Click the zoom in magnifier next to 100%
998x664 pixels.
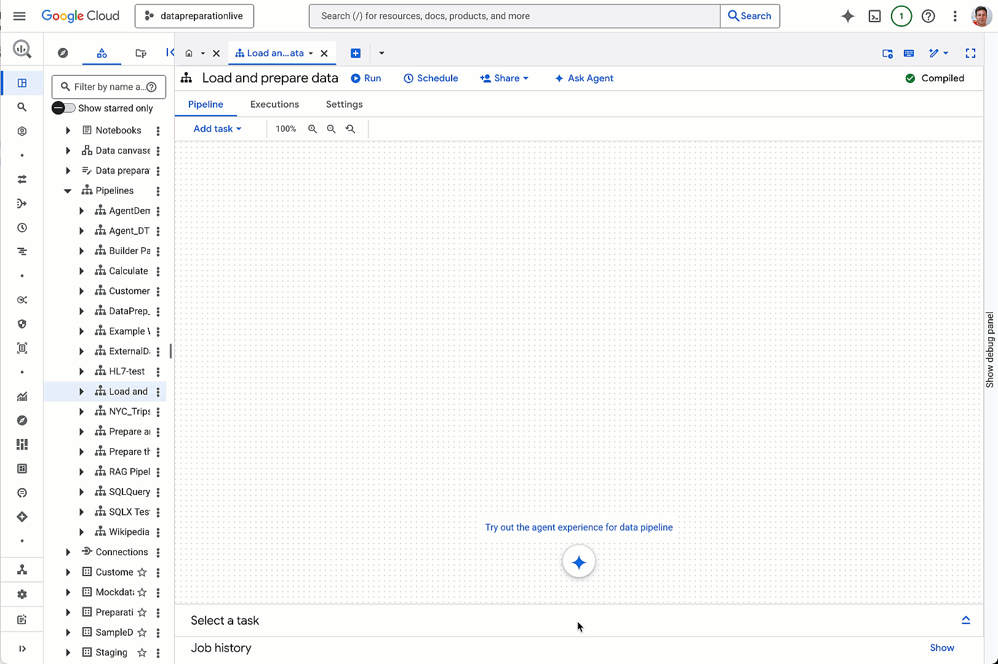pyautogui.click(x=313, y=128)
